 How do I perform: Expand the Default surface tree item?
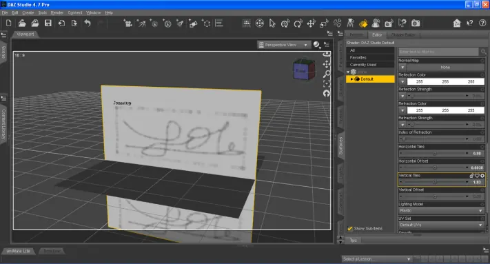coord(351,79)
